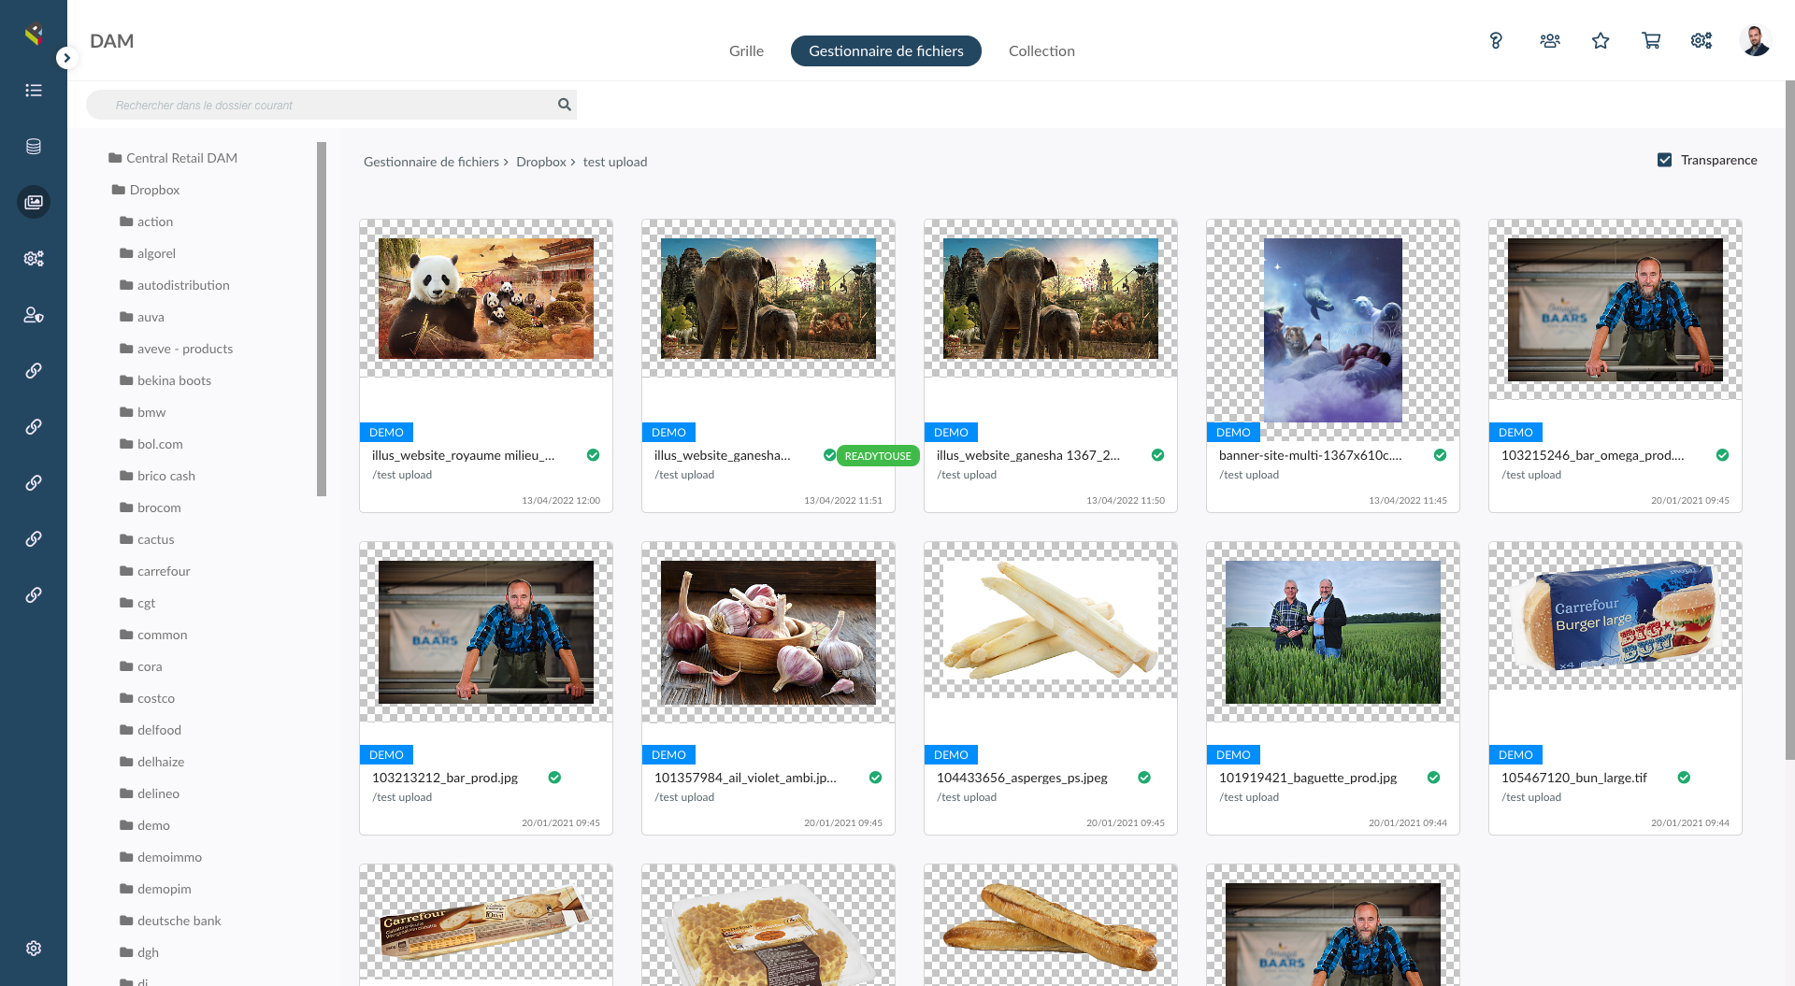The width and height of the screenshot is (1795, 986).
Task: Open the database icon in sidebar
Action: (34, 147)
